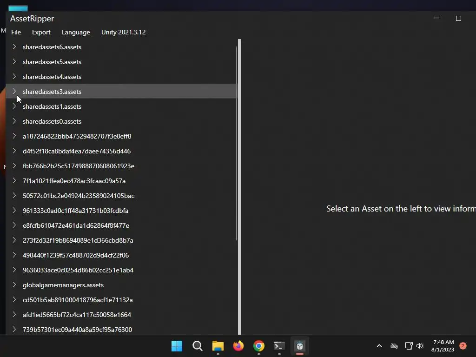476x357 pixels.
Task: Select sharedassets4.assets row
Action: pyautogui.click(x=121, y=77)
